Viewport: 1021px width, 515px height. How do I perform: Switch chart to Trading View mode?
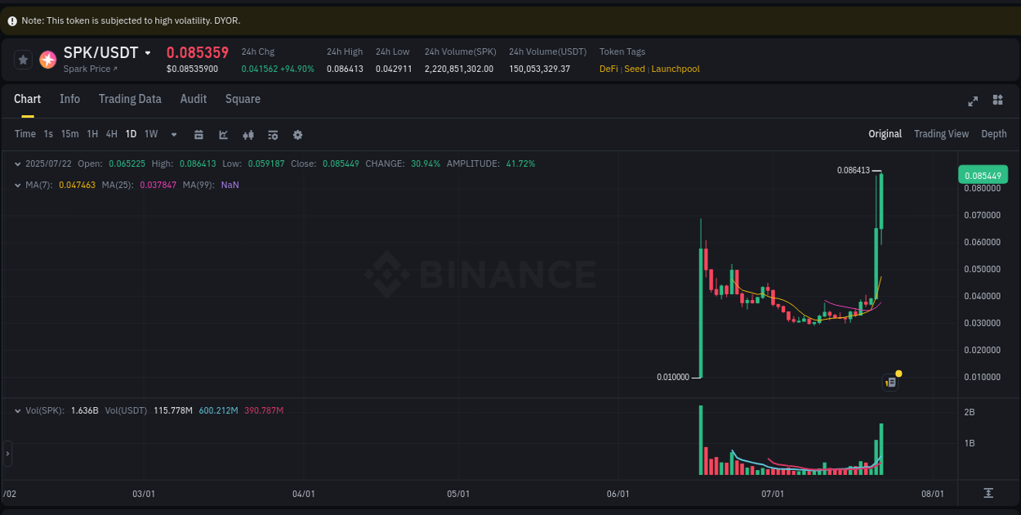coord(941,133)
